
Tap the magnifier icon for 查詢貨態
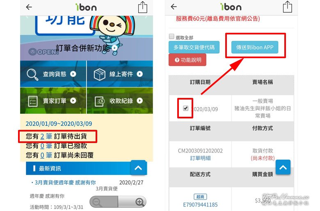[x=32, y=75]
